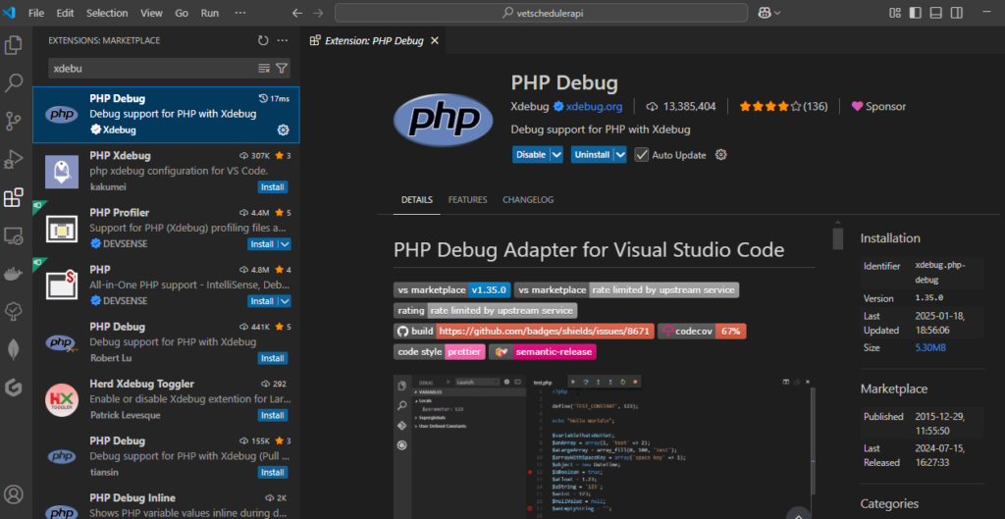Go back using the navigation arrow

(x=296, y=13)
